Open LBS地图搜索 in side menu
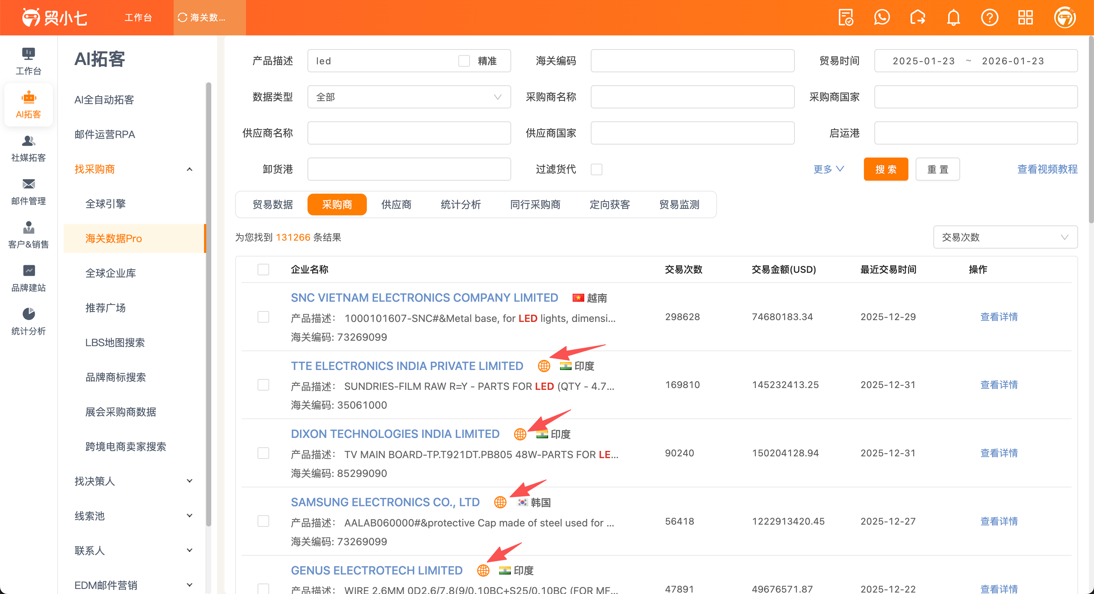The height and width of the screenshot is (594, 1094). point(115,343)
